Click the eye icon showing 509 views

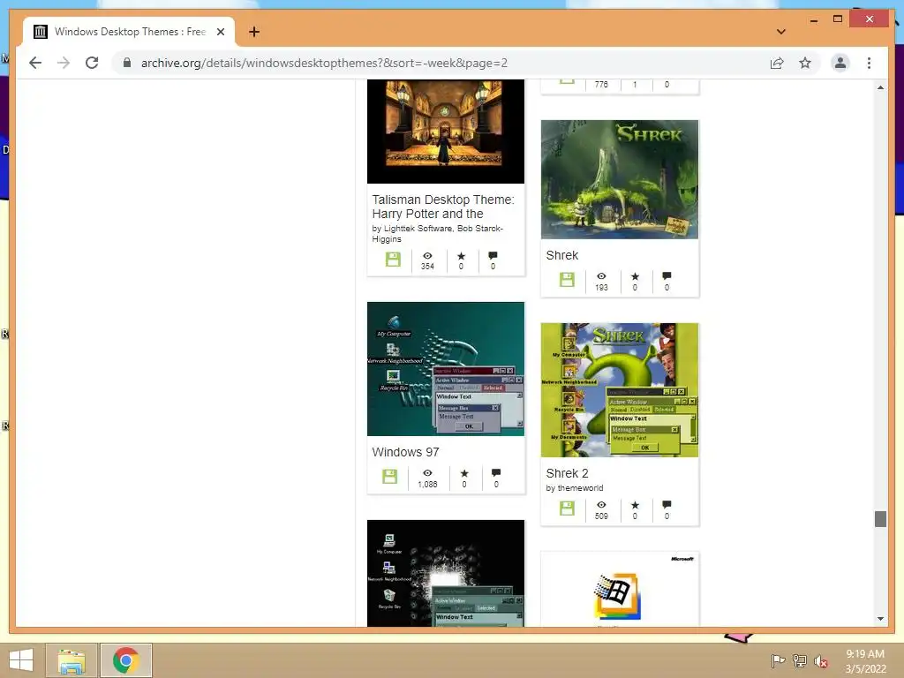pos(601,504)
